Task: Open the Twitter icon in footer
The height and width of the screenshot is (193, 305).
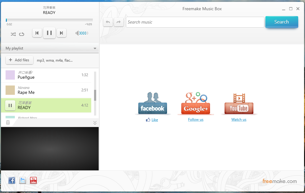Action: 23,180
